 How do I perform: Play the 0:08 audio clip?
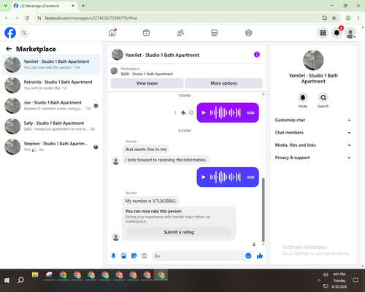point(204,112)
